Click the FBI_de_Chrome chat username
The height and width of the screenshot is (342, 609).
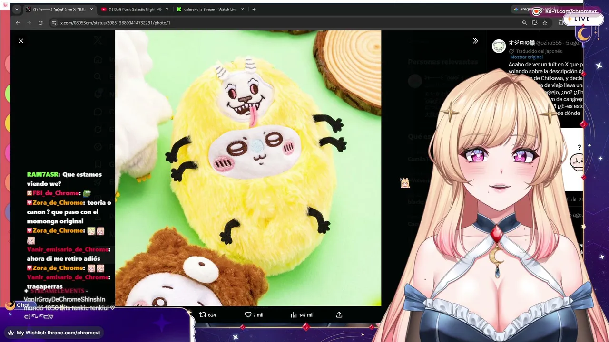pyautogui.click(x=56, y=193)
